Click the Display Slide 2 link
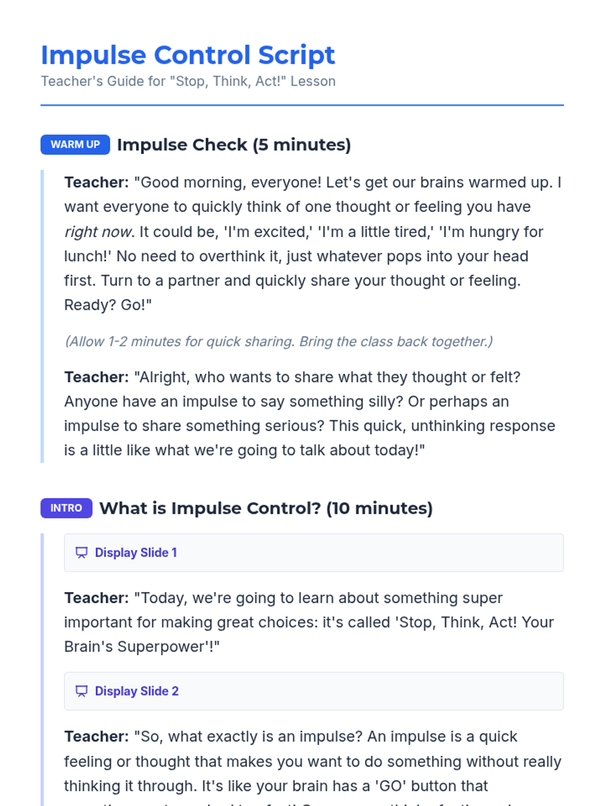This screenshot has width=604, height=806. tap(137, 691)
